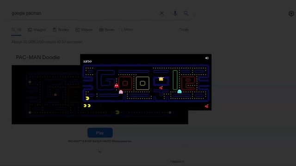This screenshot has width=296, height=166.
Task: Clear the search box with the X icon
Action: 162,13
